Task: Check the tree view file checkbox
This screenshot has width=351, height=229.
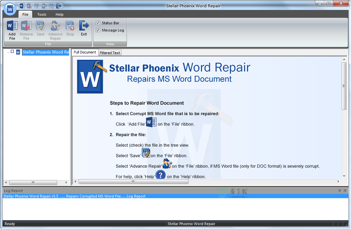Action: 12,52
